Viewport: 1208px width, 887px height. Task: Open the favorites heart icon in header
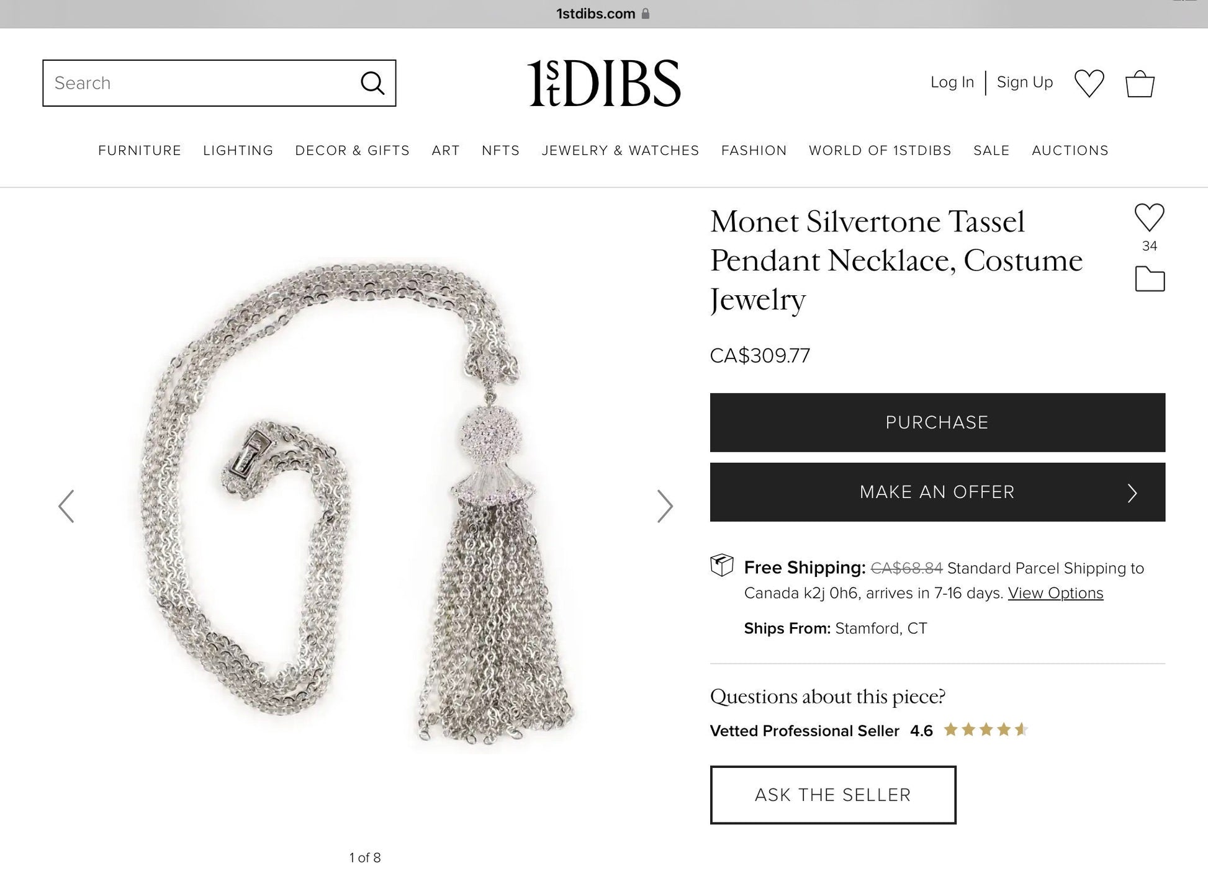1089,83
